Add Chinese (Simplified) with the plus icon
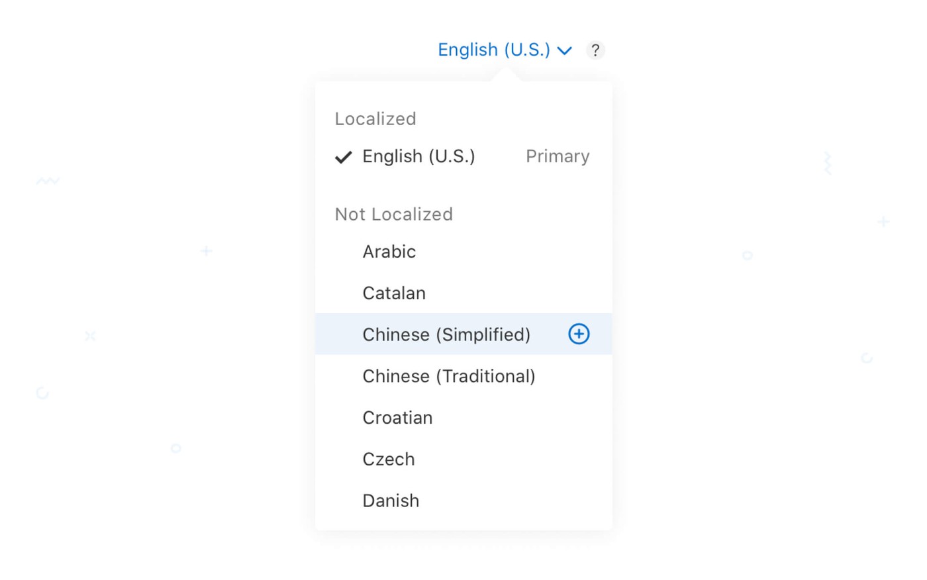Image resolution: width=927 pixels, height=580 pixels. tap(579, 334)
